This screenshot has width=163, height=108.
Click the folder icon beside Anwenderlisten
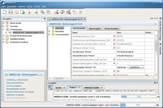[53, 34]
